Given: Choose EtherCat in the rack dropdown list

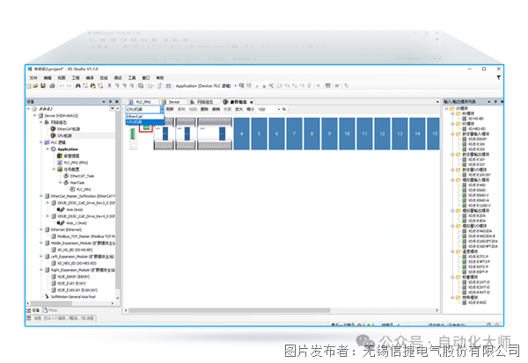Looking at the screenshot, I should pos(145,116).
